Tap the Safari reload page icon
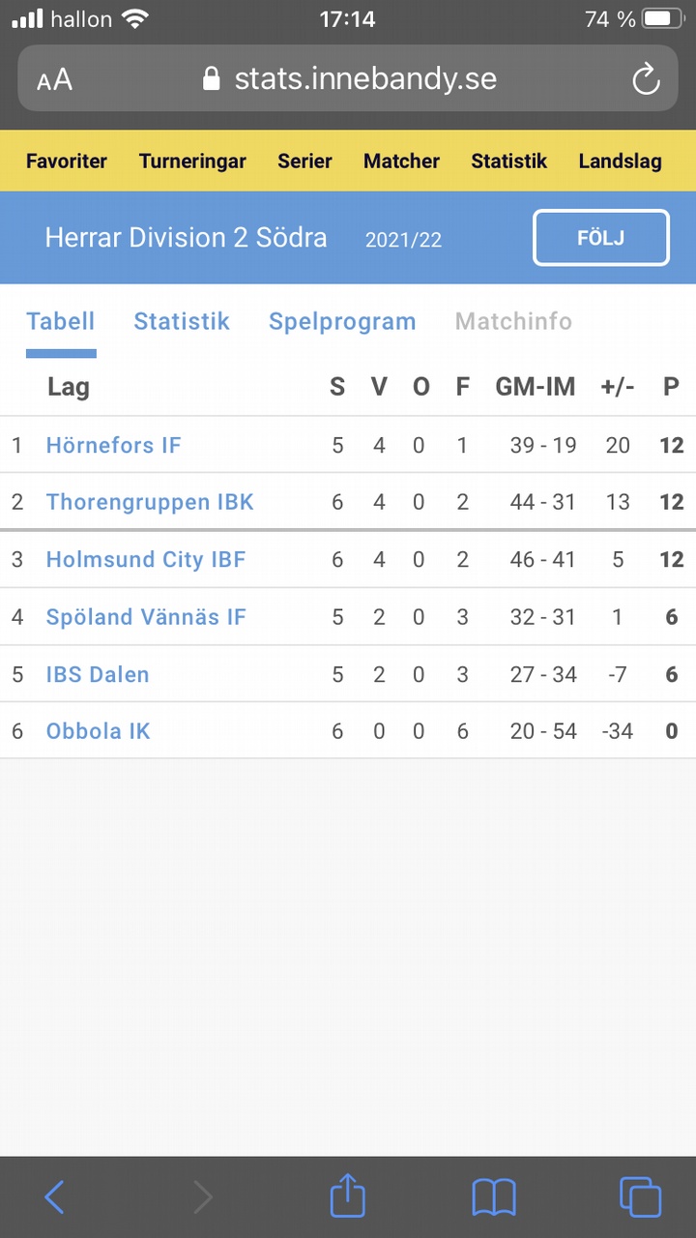The width and height of the screenshot is (696, 1238). tap(646, 79)
